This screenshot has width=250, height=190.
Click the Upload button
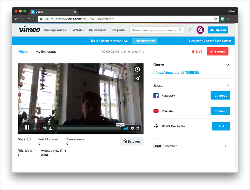pos(218,30)
